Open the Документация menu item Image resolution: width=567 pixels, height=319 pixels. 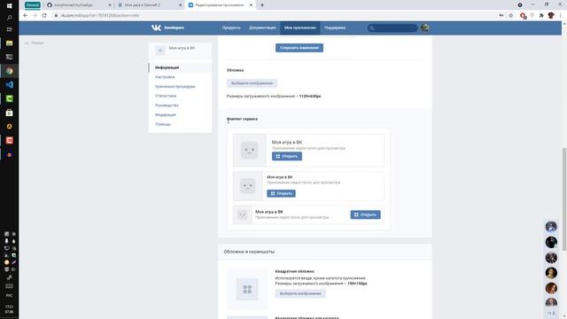pyautogui.click(x=262, y=27)
